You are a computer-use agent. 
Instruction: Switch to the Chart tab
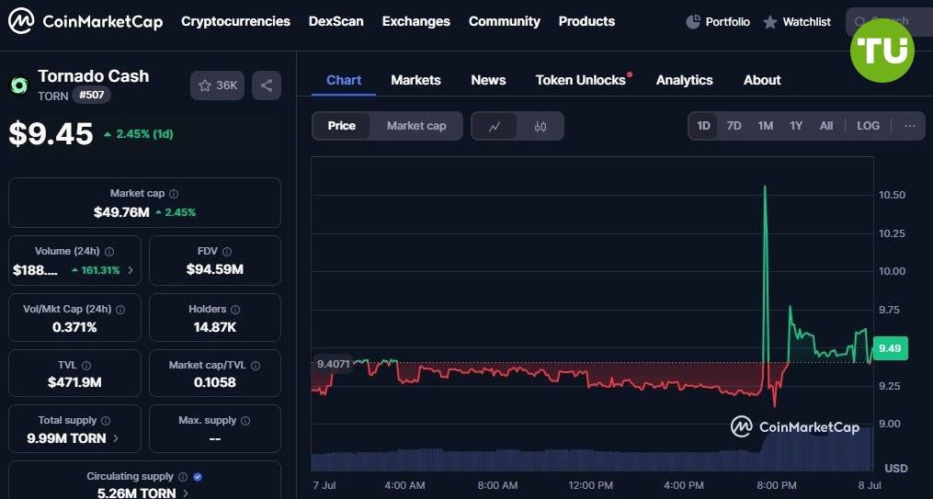click(344, 80)
